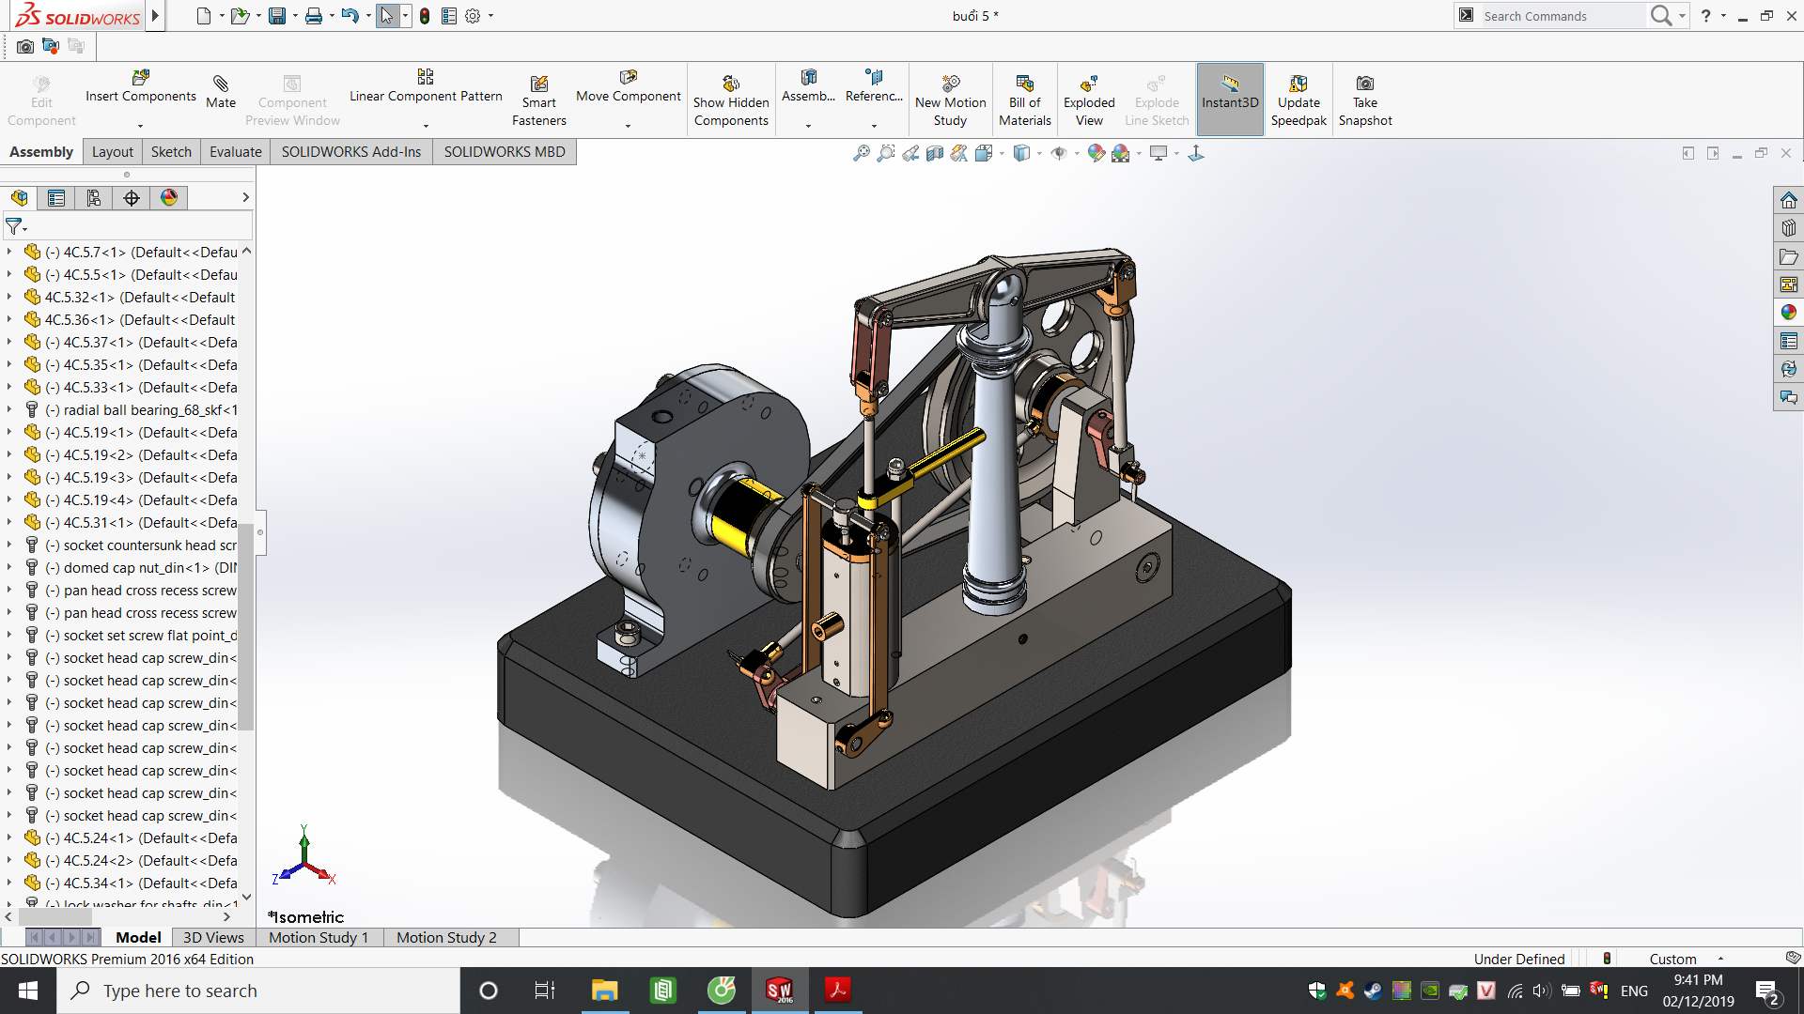Image resolution: width=1804 pixels, height=1014 pixels.
Task: Open Adobe Acrobat from taskbar
Action: pyautogui.click(x=837, y=991)
